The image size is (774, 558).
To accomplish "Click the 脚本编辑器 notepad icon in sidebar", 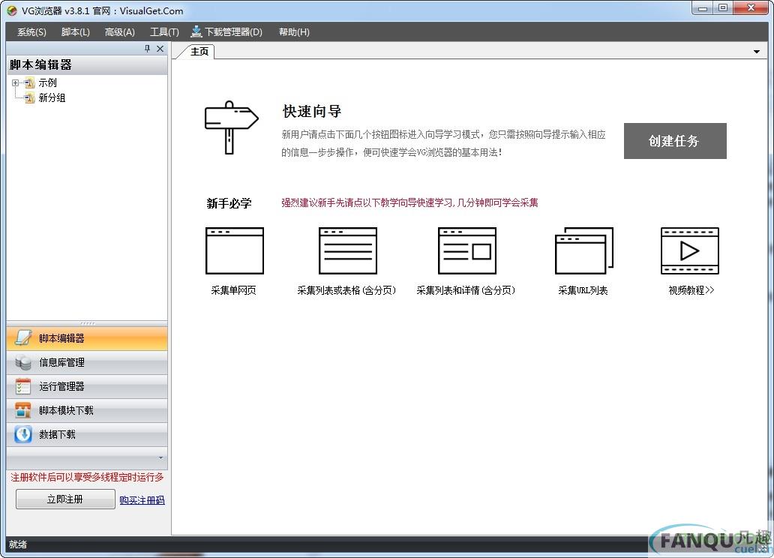I will (23, 338).
